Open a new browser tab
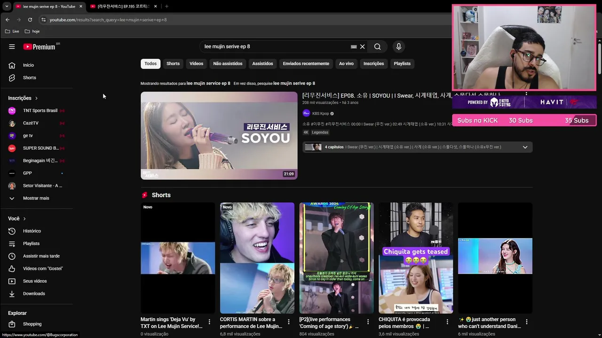 (x=166, y=6)
